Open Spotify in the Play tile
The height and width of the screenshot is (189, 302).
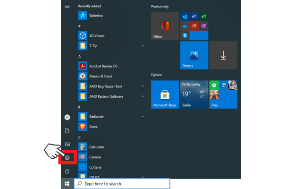pos(214,85)
